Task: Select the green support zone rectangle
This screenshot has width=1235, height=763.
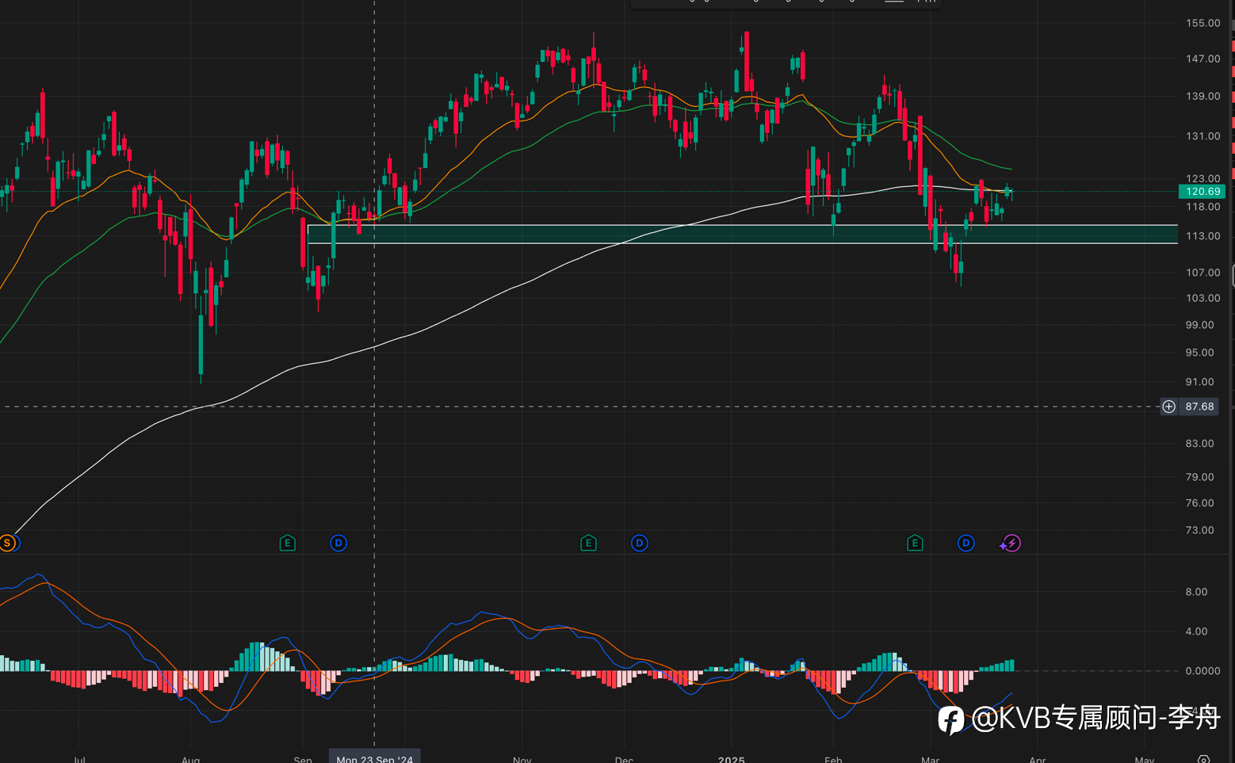Action: tap(743, 234)
